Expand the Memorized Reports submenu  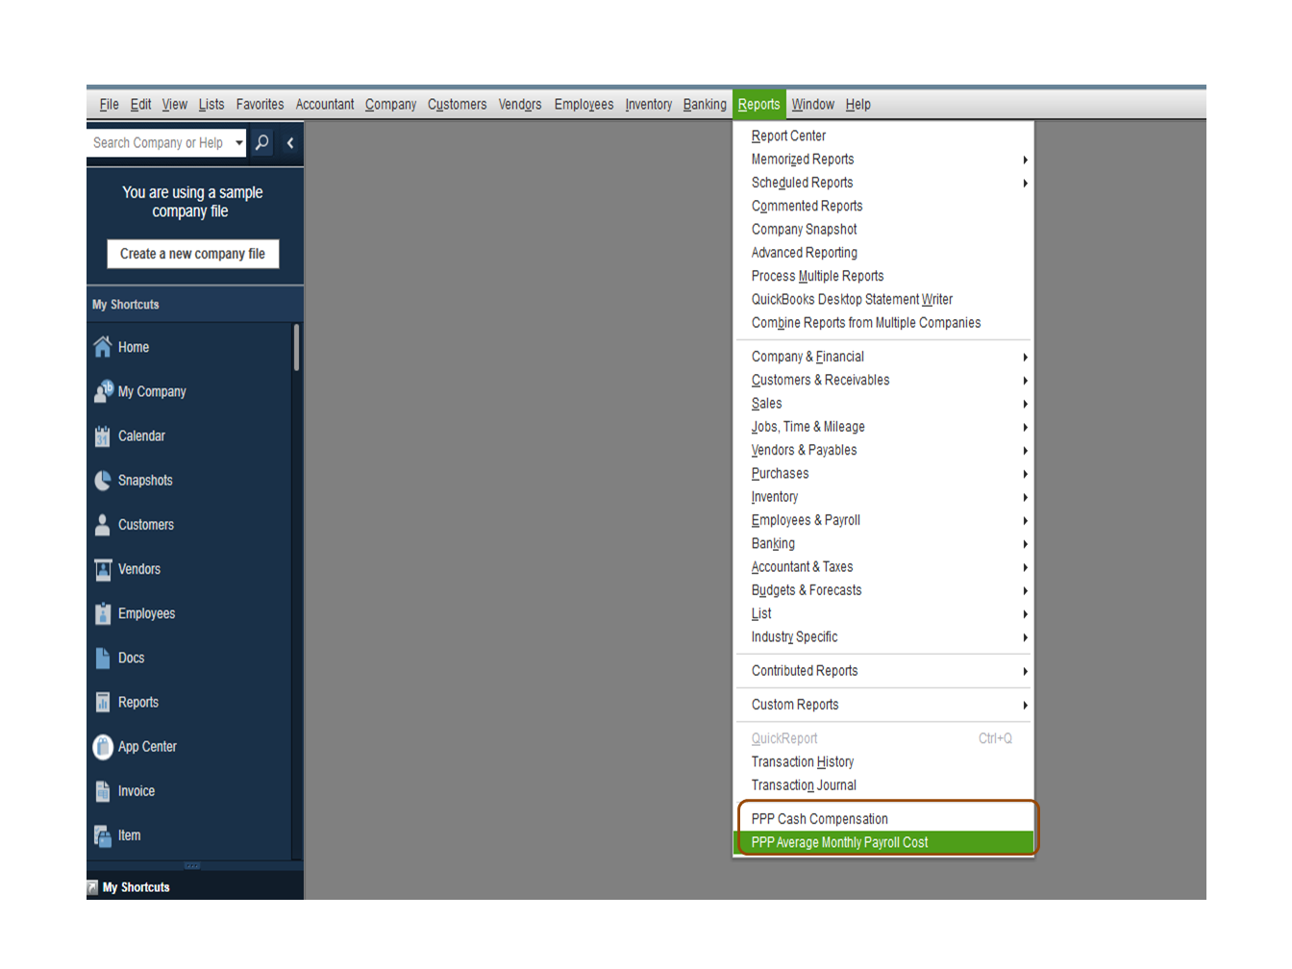click(x=1025, y=160)
